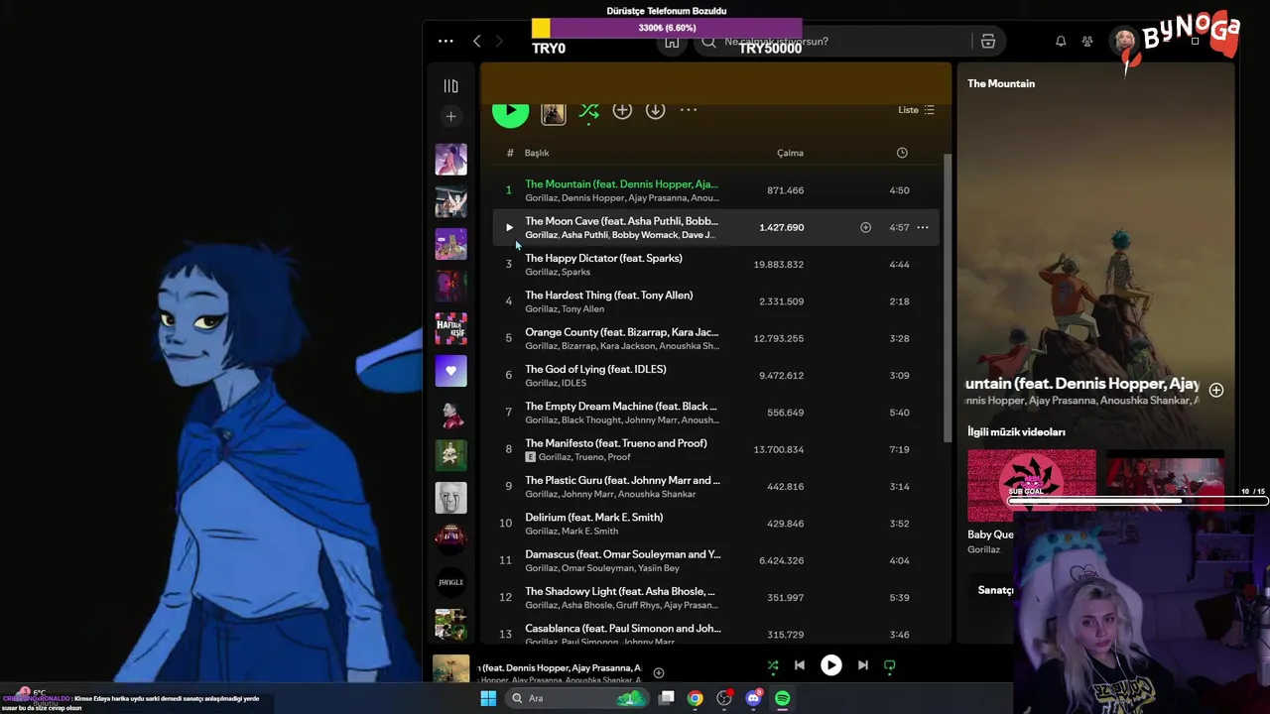
Task: Open the Browse icon beside search field
Action: click(x=987, y=42)
